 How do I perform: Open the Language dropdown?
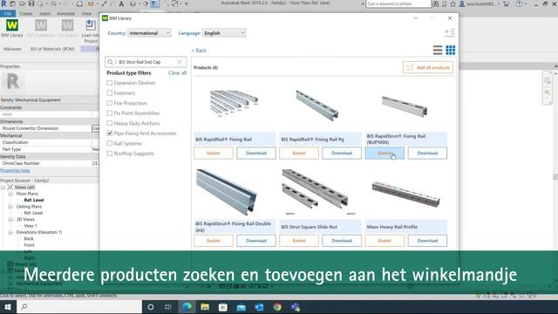[x=224, y=33]
